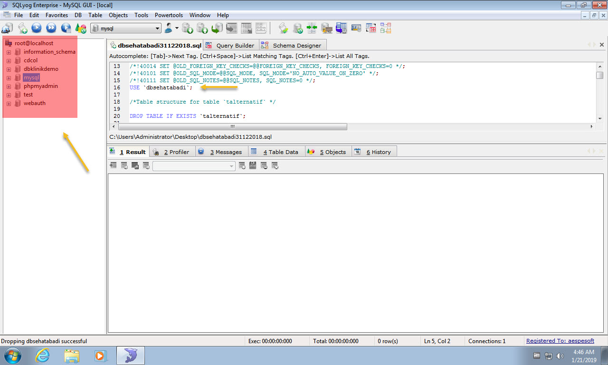Switch to the Query Builder tab

click(x=231, y=46)
